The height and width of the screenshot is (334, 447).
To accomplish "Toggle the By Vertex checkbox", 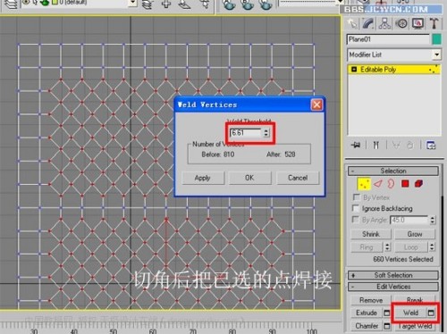I will click(355, 197).
